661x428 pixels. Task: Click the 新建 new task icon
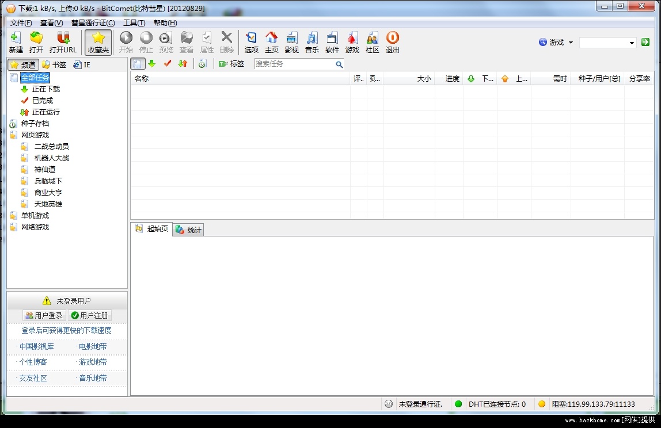click(16, 42)
